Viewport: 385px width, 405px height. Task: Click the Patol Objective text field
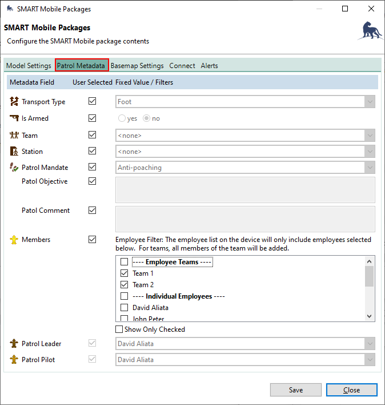coord(245,189)
